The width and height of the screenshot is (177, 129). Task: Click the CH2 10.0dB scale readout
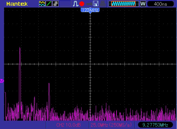(x=69, y=125)
